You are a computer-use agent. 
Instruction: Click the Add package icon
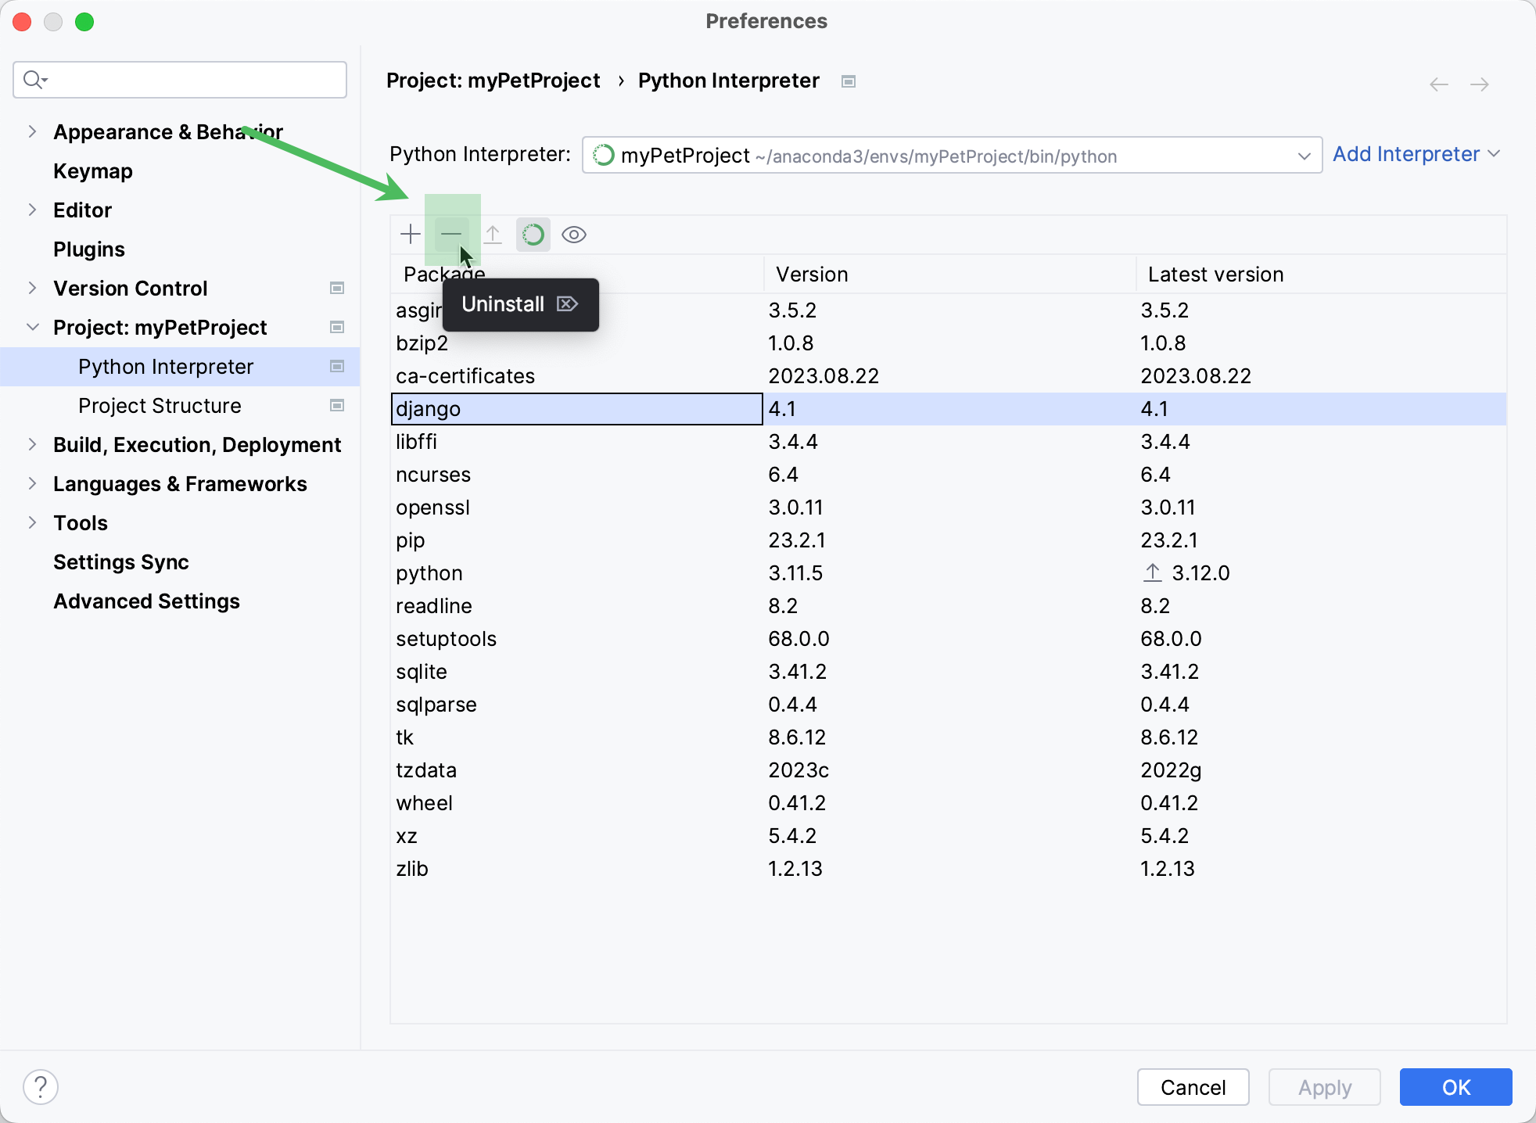pos(411,234)
